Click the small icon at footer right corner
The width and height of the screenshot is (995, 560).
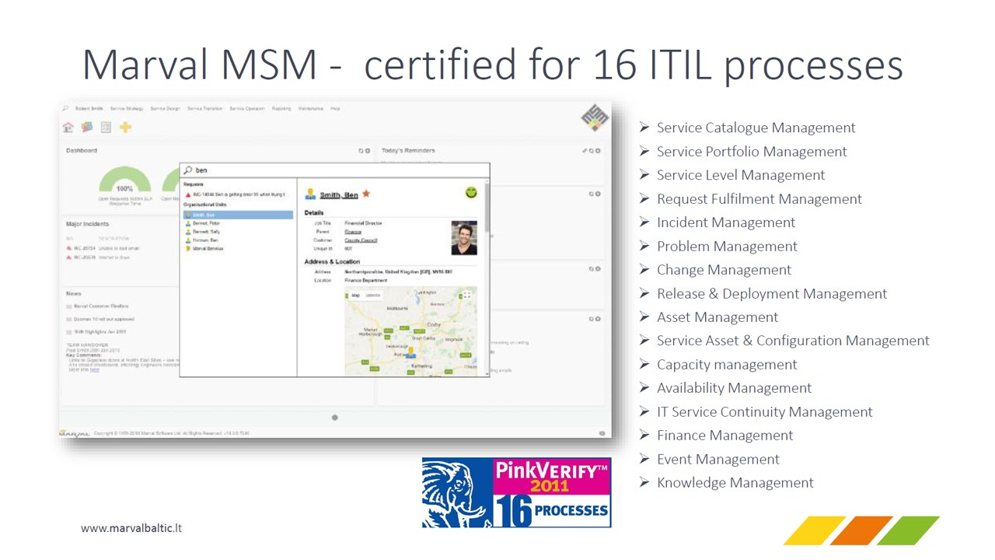[x=602, y=433]
